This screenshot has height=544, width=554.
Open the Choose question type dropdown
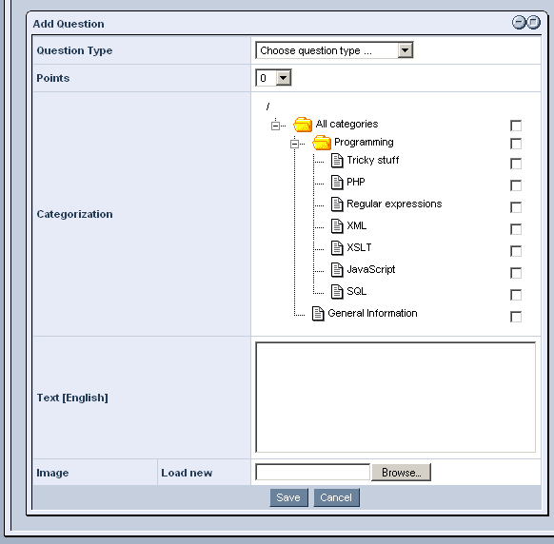[x=334, y=50]
